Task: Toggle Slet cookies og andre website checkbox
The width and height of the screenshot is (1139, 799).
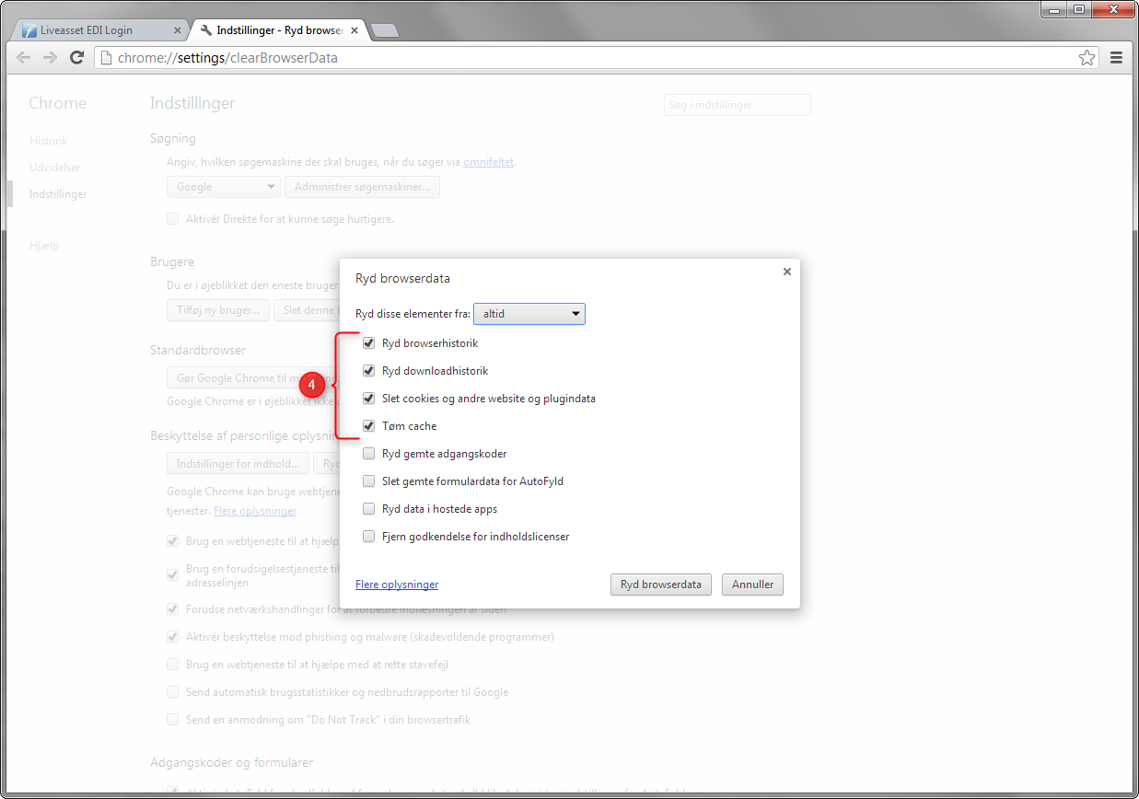Action: click(x=369, y=399)
